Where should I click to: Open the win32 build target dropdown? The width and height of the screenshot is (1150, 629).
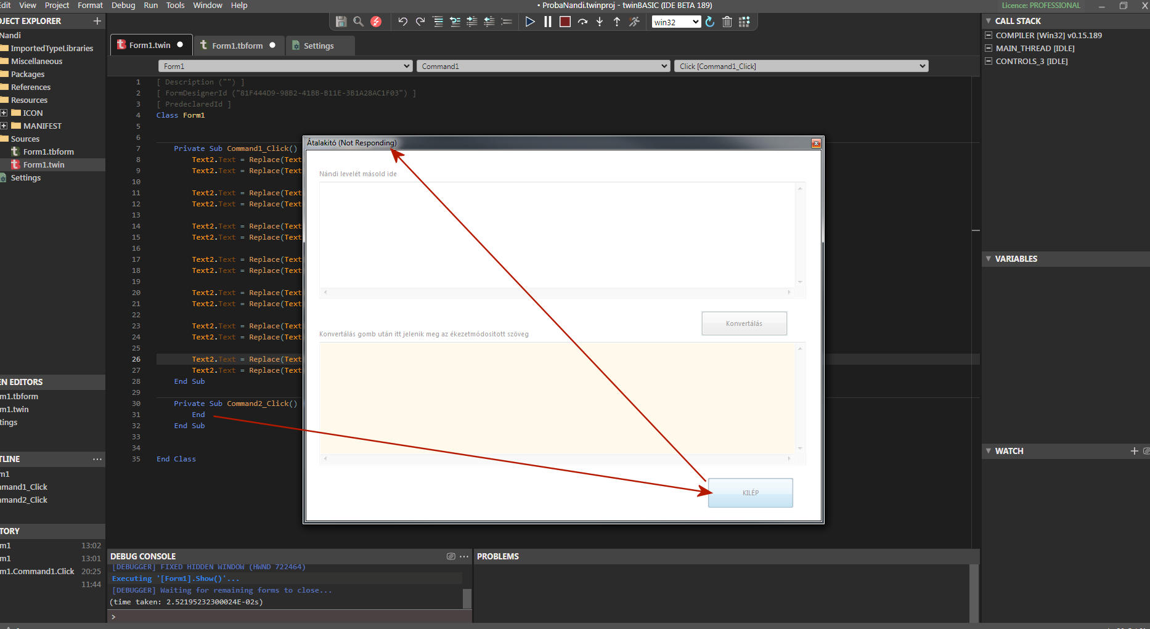coord(676,22)
